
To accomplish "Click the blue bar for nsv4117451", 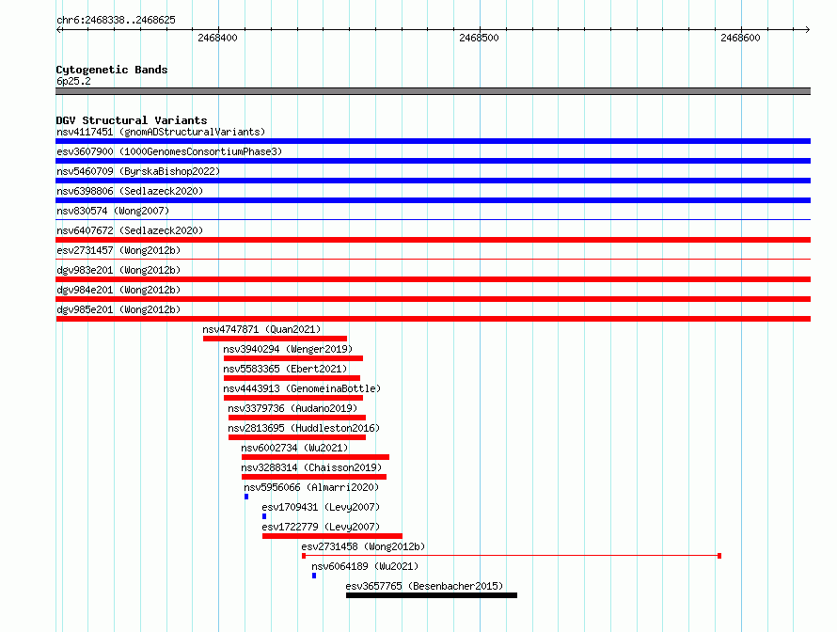I will click(433, 141).
